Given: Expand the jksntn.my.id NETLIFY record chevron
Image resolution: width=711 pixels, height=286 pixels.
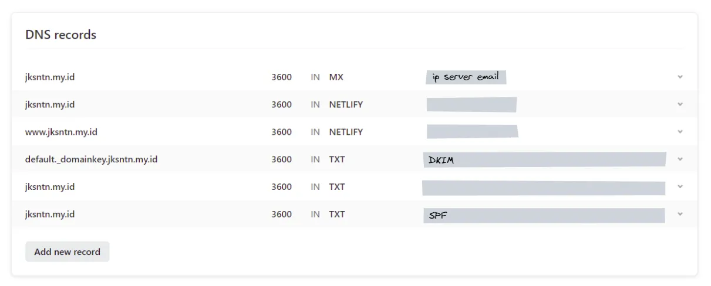Looking at the screenshot, I should 680,104.
